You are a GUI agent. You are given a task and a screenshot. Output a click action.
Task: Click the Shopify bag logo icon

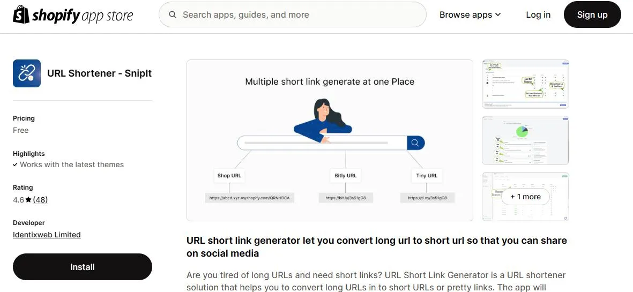click(x=21, y=14)
